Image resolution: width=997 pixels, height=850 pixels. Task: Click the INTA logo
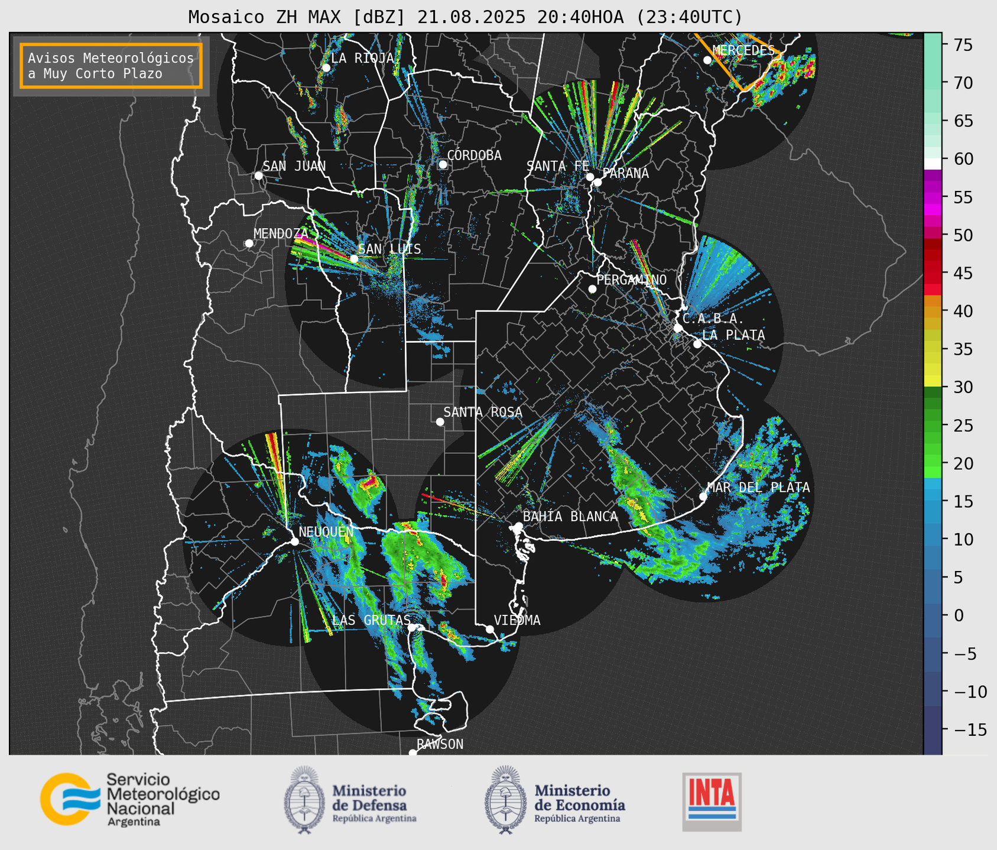[x=712, y=802]
